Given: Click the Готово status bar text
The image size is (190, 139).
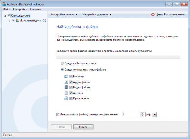Looking at the screenshot, I should (8, 135).
